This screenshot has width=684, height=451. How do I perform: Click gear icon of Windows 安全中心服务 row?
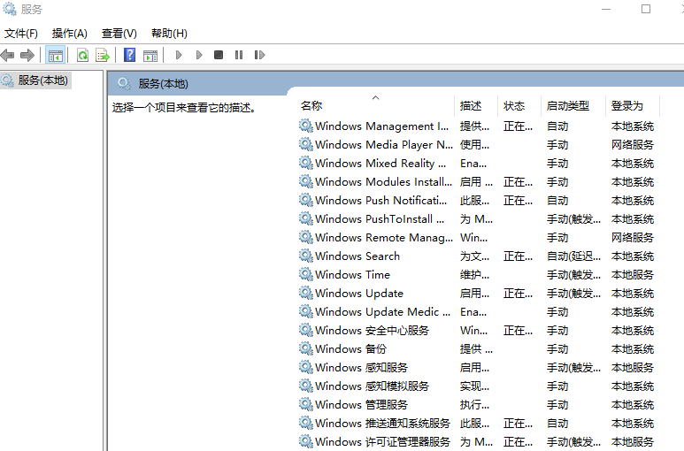(x=306, y=331)
